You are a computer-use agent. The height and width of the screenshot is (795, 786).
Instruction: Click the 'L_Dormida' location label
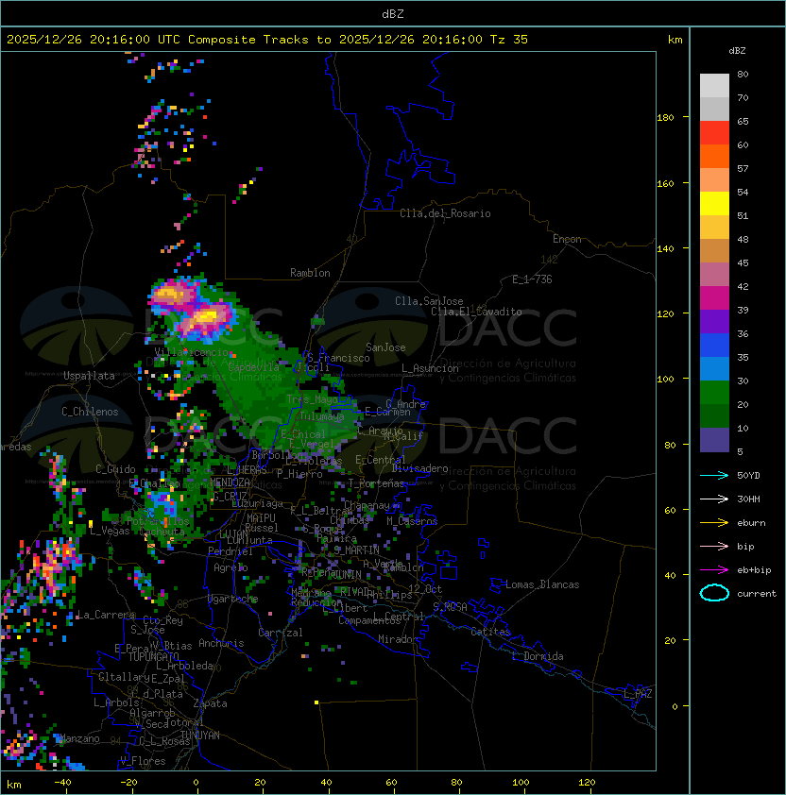tap(538, 656)
